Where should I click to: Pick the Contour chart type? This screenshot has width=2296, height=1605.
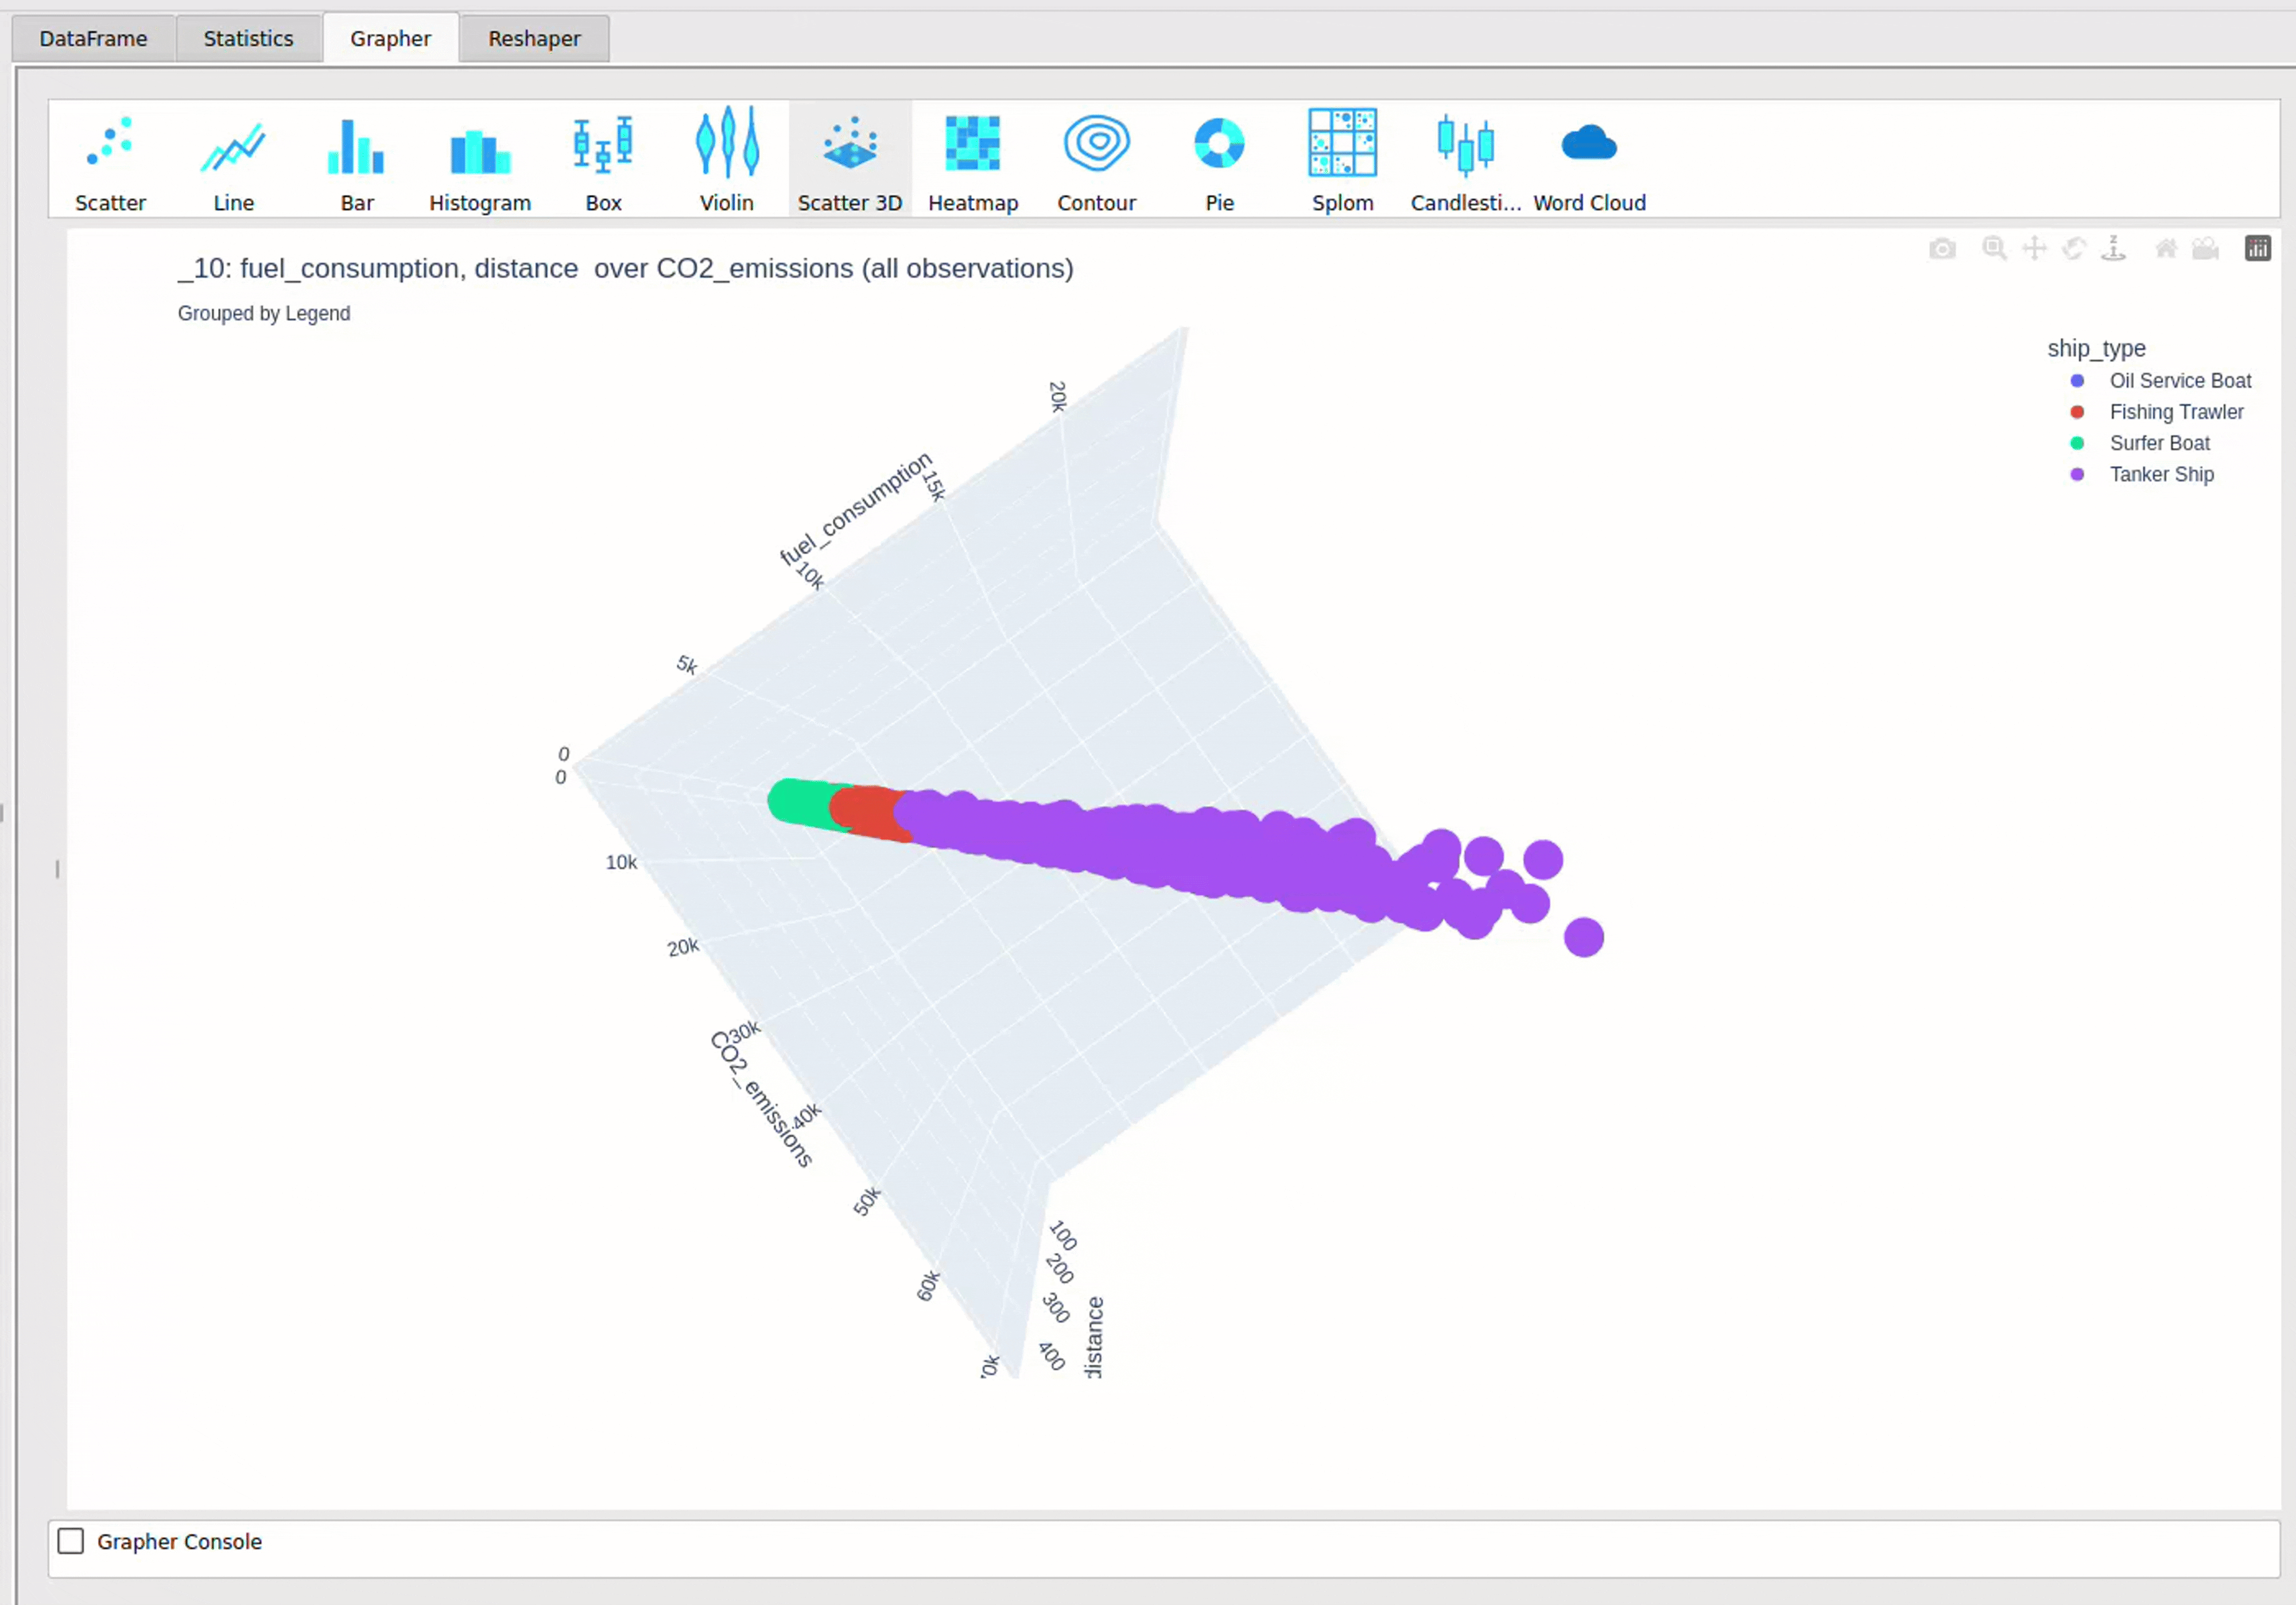1096,160
